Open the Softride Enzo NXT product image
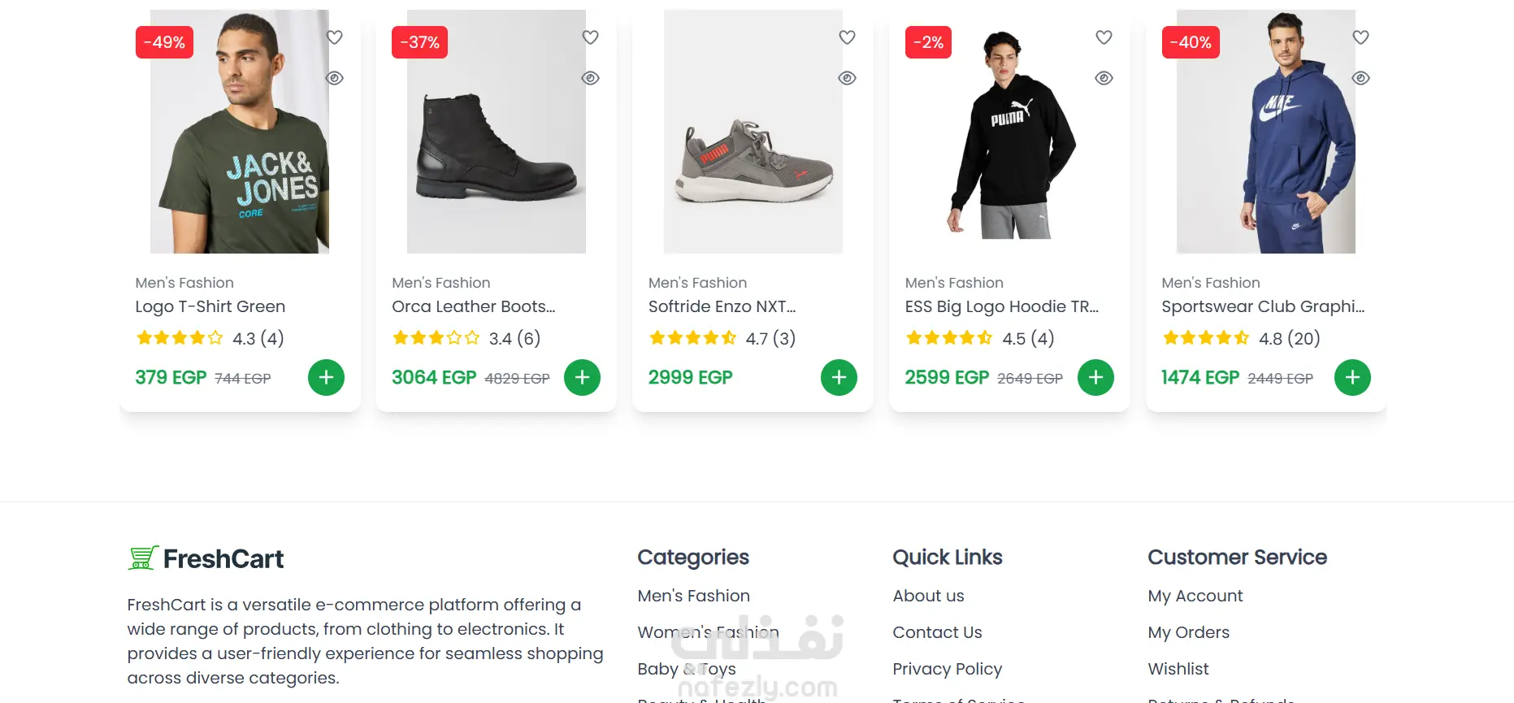 [753, 132]
